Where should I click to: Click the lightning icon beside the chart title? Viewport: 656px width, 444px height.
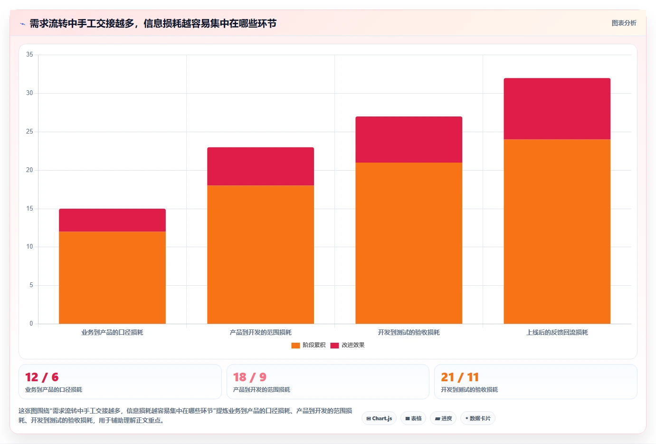pos(22,24)
